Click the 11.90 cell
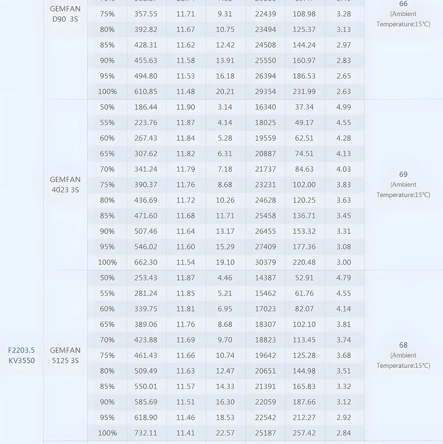 click(x=186, y=107)
